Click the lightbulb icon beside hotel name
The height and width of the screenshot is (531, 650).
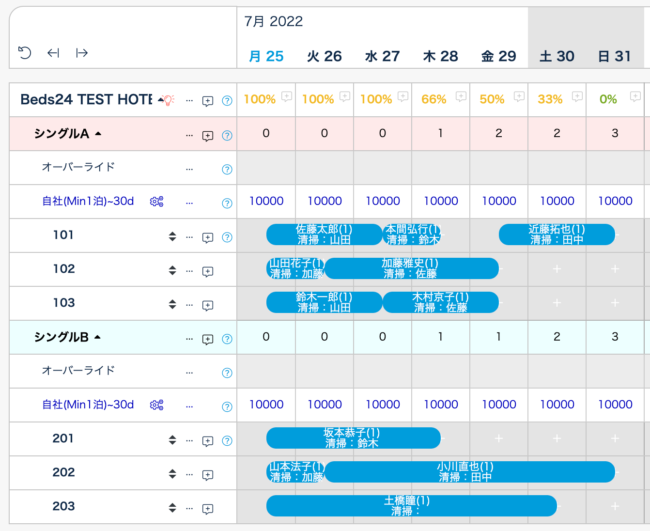[168, 100]
